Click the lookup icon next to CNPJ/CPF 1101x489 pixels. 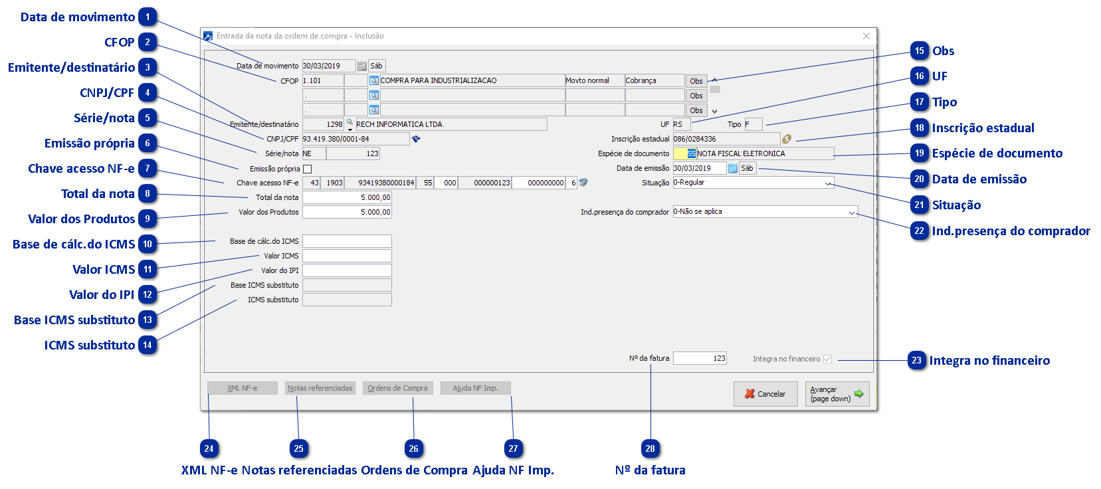tap(416, 139)
